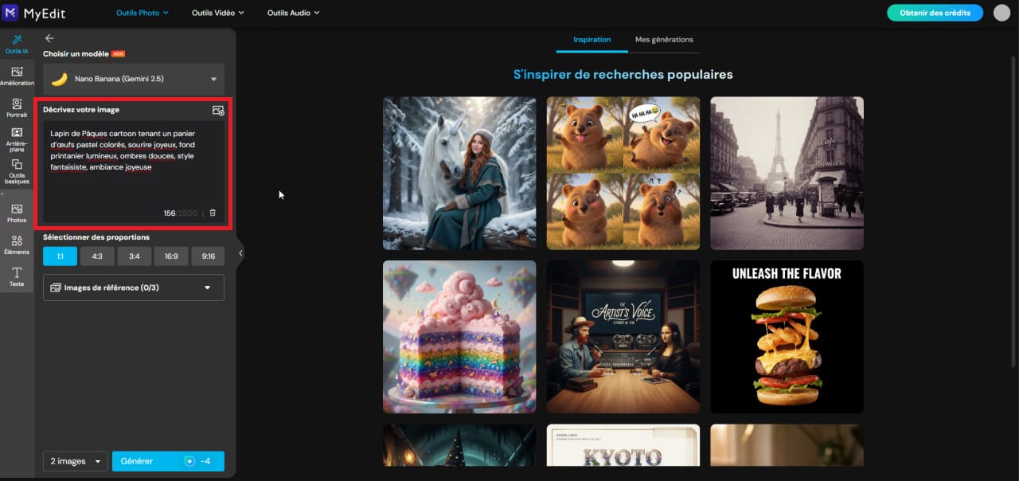Open Artist's Voice podcast thumbnail

[623, 337]
